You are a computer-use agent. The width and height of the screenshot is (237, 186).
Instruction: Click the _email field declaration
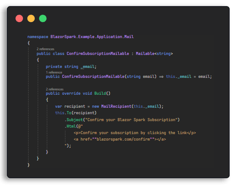coord(88,67)
